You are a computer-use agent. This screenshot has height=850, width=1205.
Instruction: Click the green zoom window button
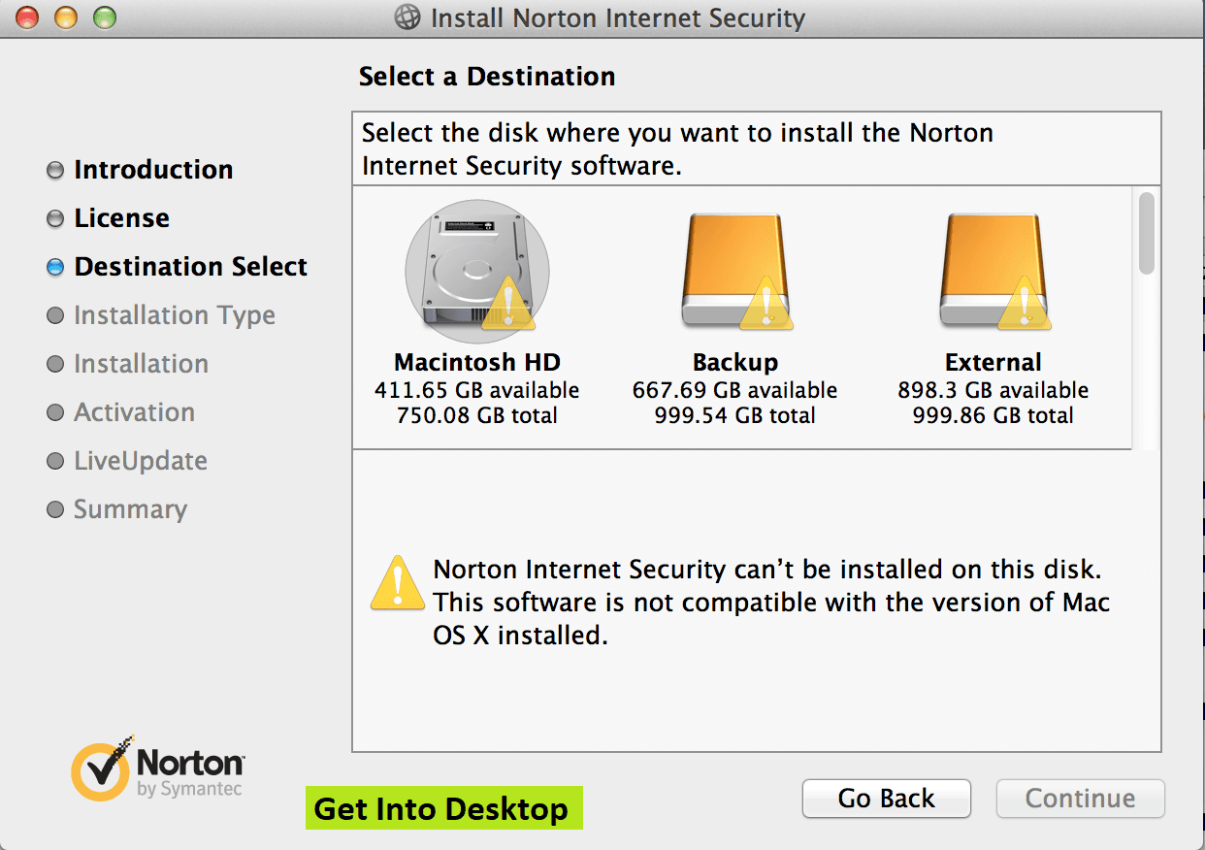pos(104,16)
